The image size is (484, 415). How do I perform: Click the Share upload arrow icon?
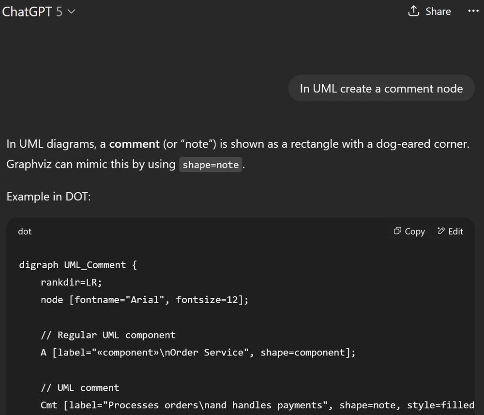(413, 11)
